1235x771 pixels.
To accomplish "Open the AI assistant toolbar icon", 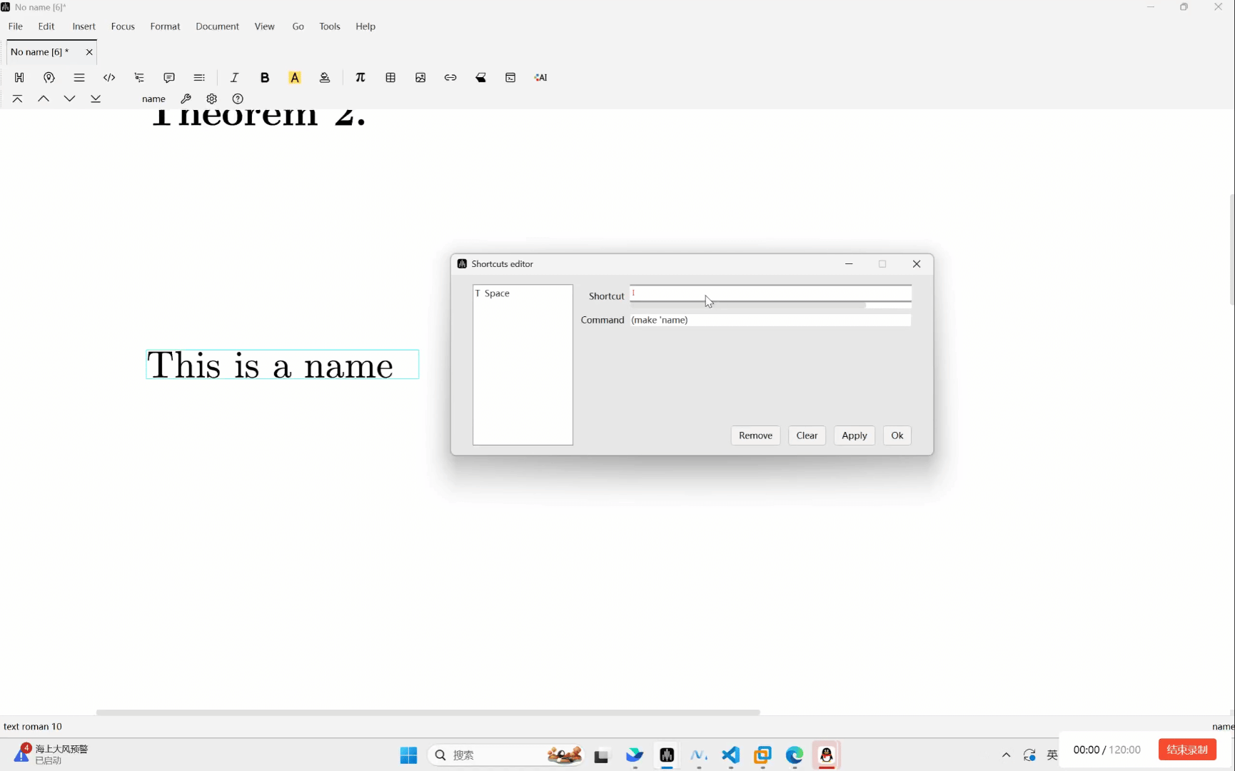I will [x=540, y=78].
